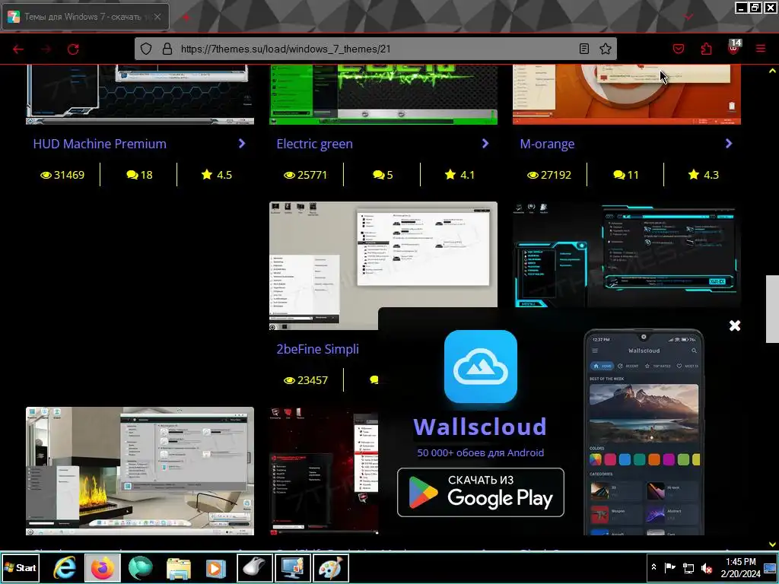The image size is (779, 584).
Task: Click Electric green views count 25771
Action: click(x=306, y=175)
